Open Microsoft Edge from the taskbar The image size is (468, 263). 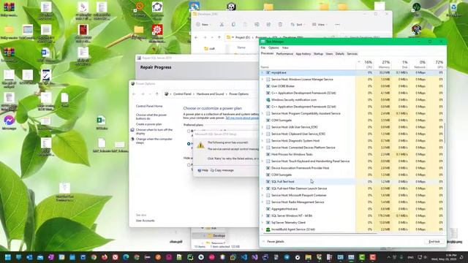126,257
